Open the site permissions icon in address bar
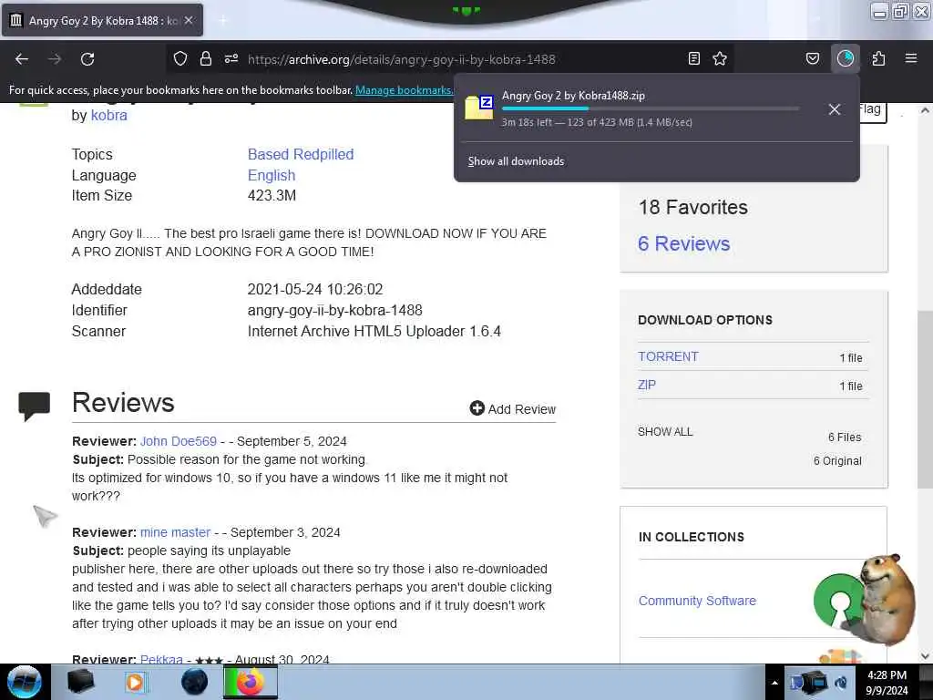 231,58
